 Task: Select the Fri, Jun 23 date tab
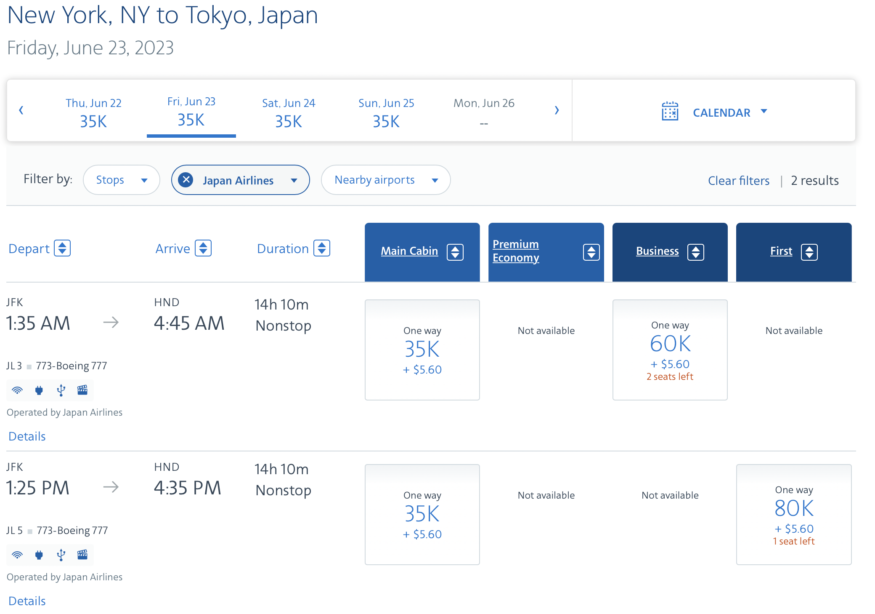(191, 112)
